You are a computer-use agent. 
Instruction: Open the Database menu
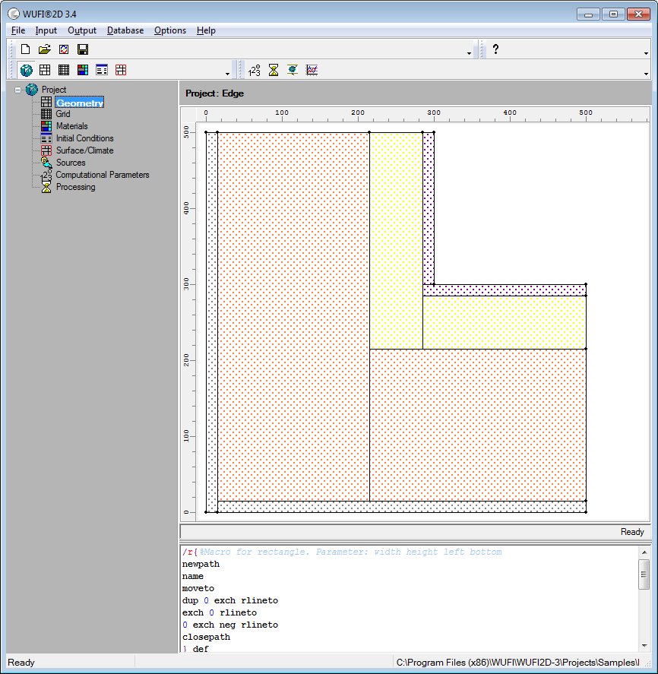pos(125,30)
